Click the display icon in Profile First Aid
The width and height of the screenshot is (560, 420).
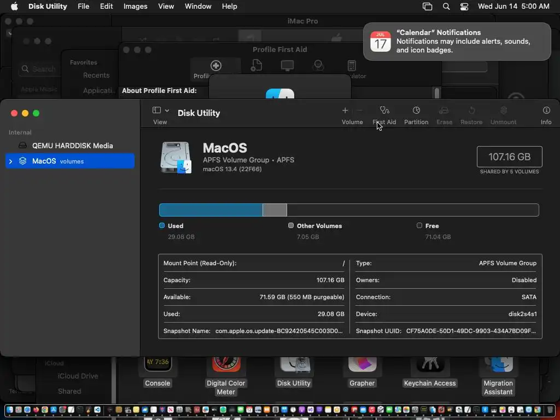(287, 66)
